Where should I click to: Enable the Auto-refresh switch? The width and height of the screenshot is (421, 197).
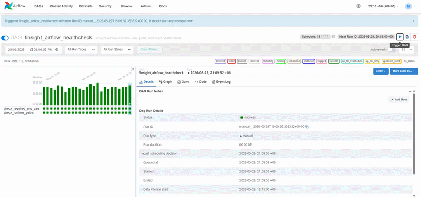(392, 50)
